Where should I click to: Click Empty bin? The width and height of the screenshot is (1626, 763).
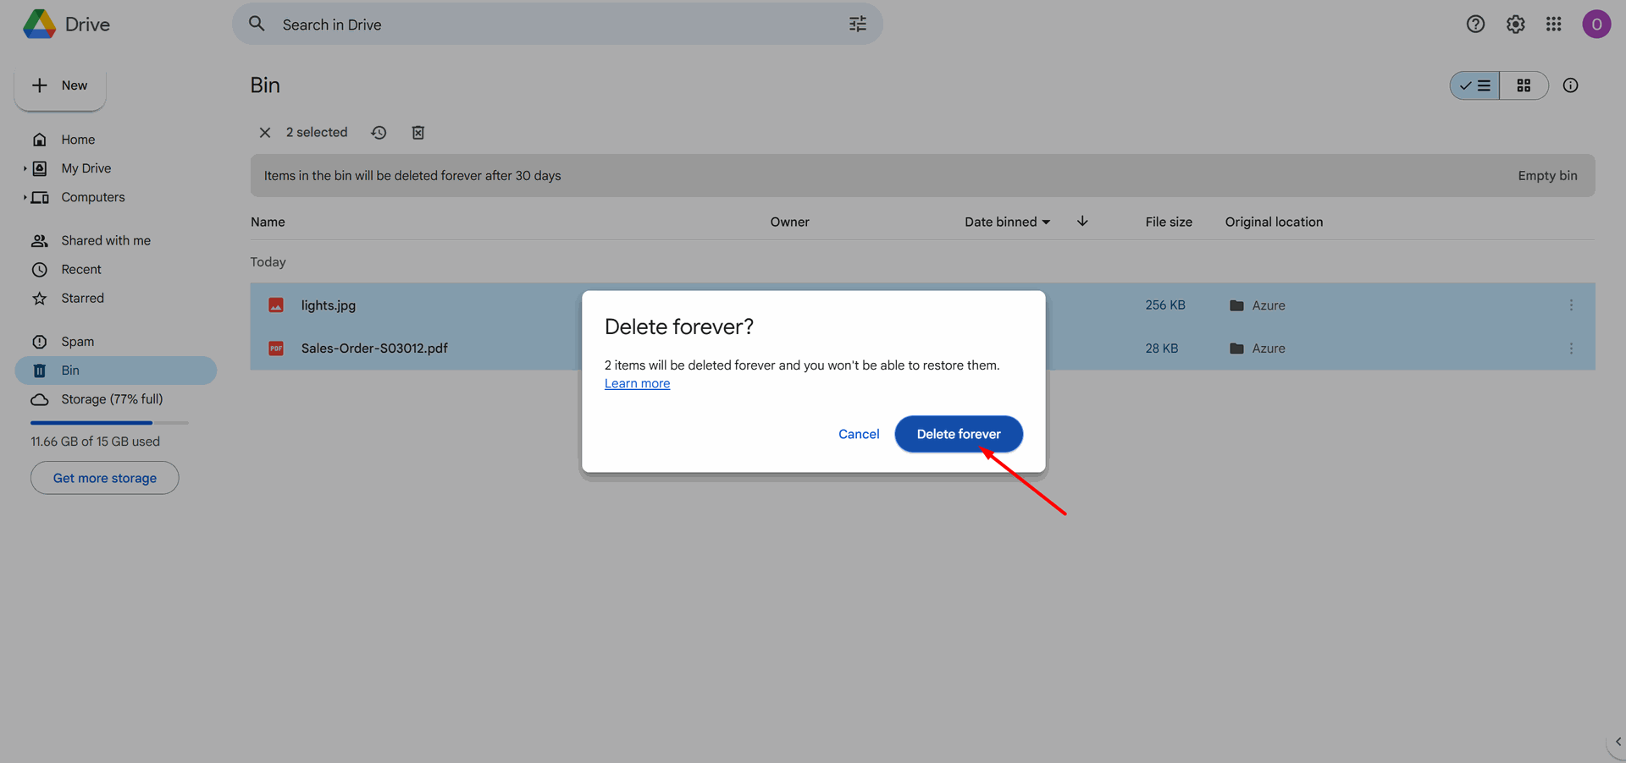[x=1547, y=176]
